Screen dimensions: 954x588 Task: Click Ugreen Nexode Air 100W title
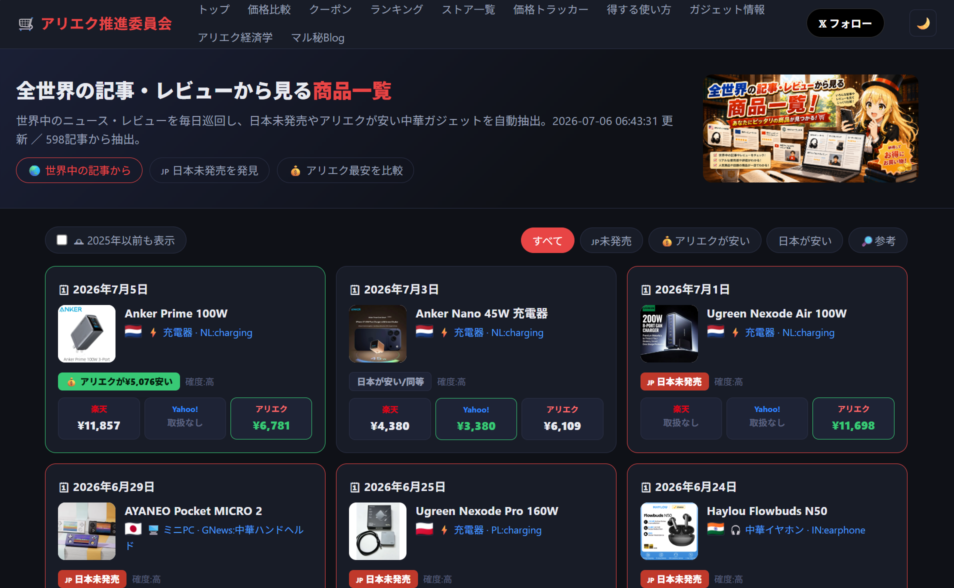coord(776,313)
